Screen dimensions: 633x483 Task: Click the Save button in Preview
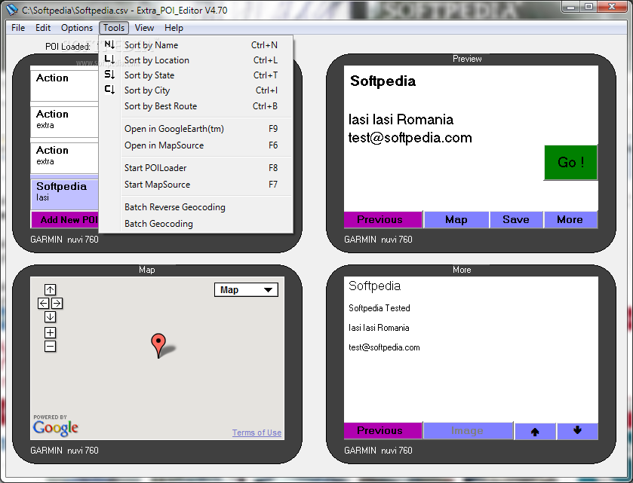[x=516, y=220]
